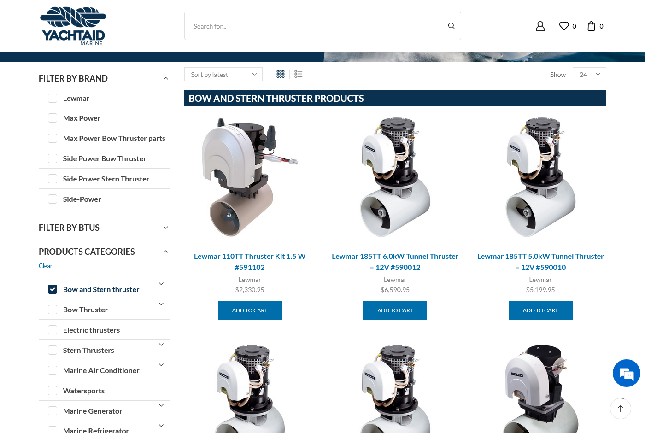Image resolution: width=645 pixels, height=433 pixels.
Task: Open the shopping bag cart icon
Action: (x=591, y=26)
